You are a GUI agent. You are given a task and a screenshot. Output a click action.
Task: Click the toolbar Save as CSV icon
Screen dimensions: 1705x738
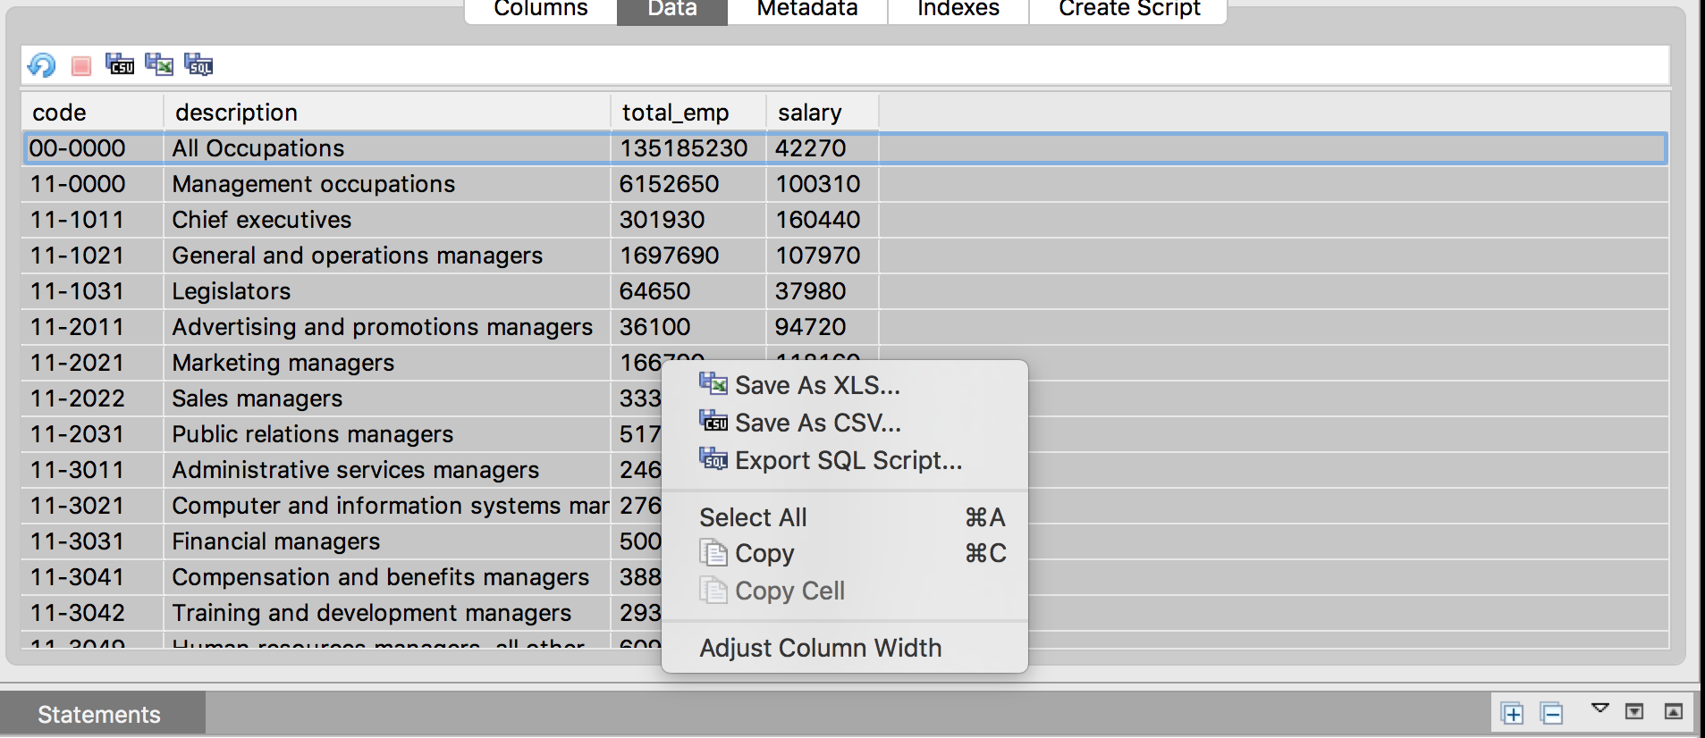point(120,64)
